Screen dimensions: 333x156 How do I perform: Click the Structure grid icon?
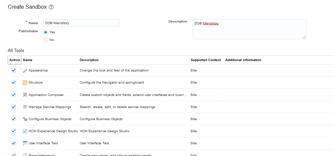25,83
